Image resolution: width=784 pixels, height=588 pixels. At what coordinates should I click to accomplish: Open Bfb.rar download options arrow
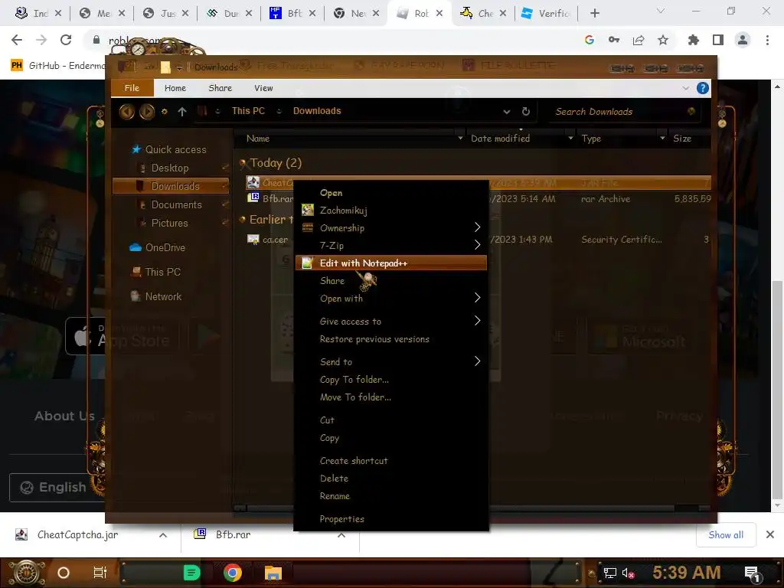(341, 535)
